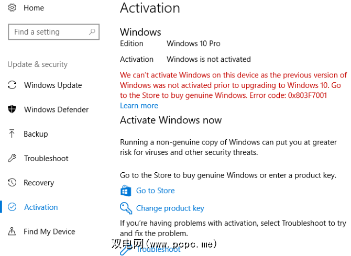The height and width of the screenshot is (256, 351).
Task: Click the Windows Defender shield icon
Action: click(x=12, y=109)
